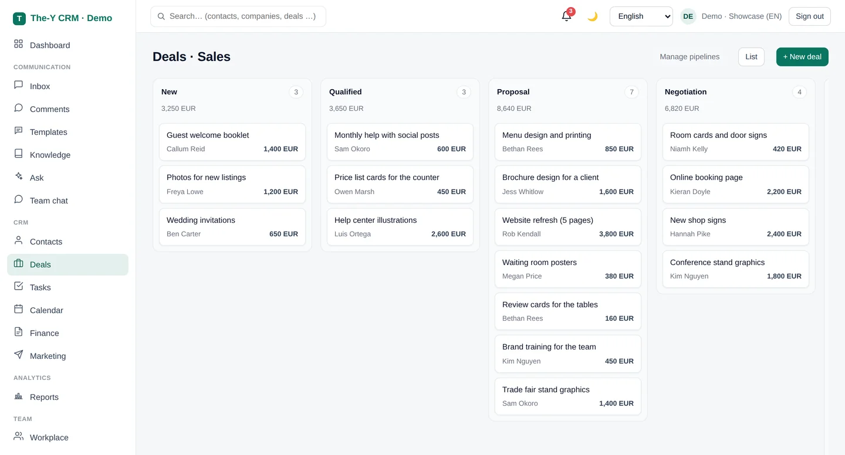Click the Knowledge book icon
Screen dimensions: 845x455
(19, 154)
